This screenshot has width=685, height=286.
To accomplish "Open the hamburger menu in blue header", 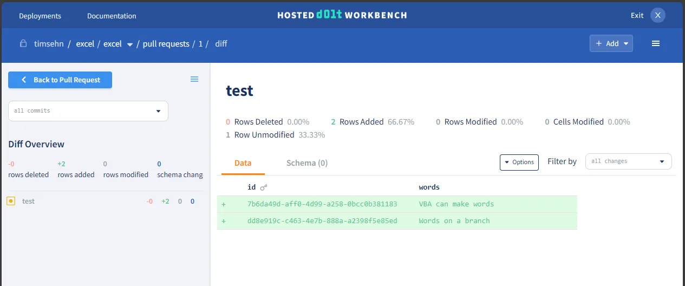I will (x=655, y=43).
